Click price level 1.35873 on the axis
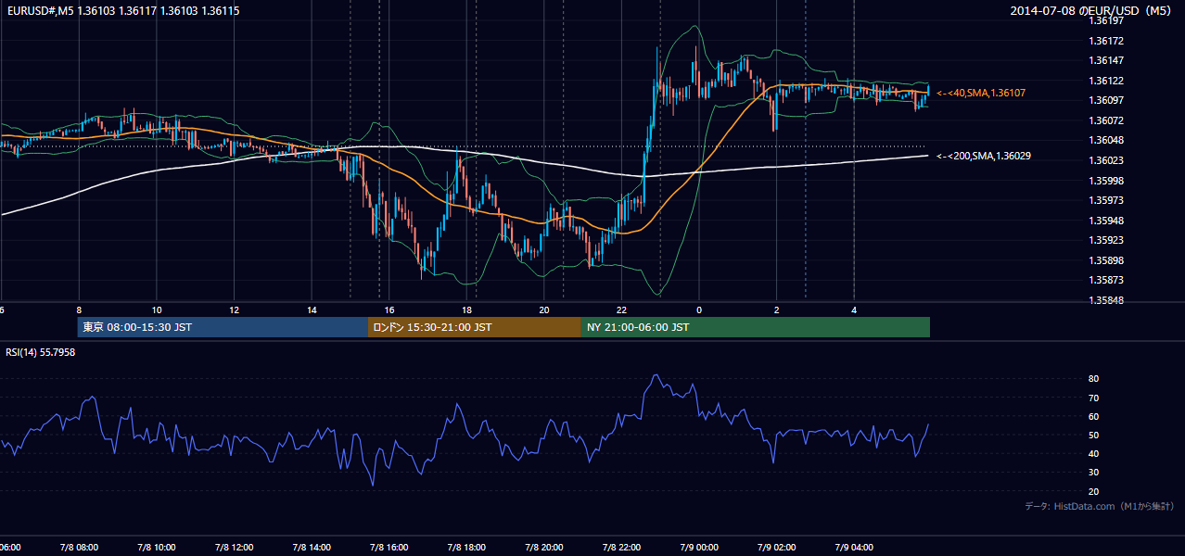1185x556 pixels. tap(1106, 280)
